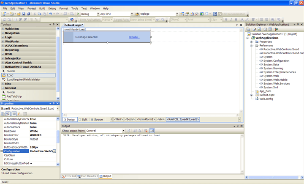The image size is (304, 184).
Task: Expand the Validation section in Toolbox
Action: [x=3, y=29]
